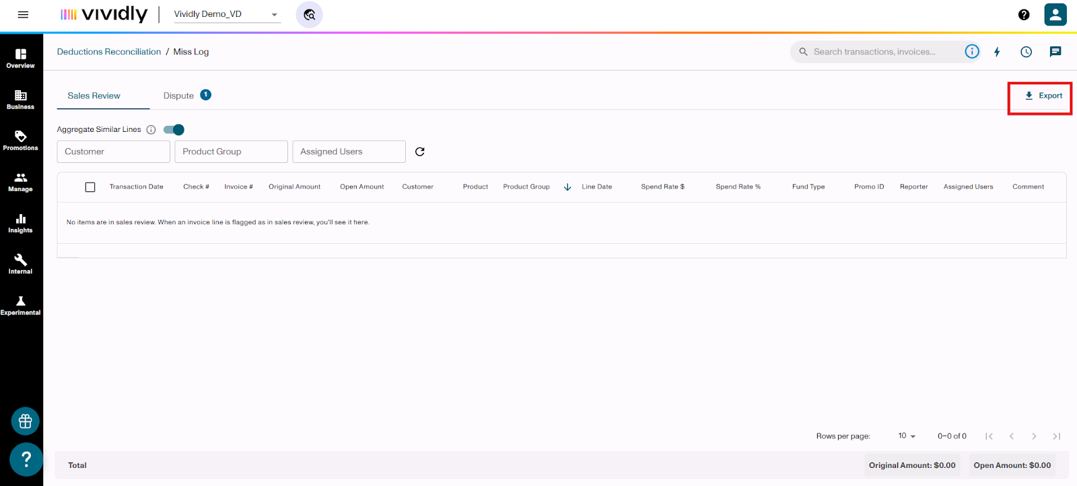Open the Overview sidebar section
The image size is (1077, 486).
(21, 58)
